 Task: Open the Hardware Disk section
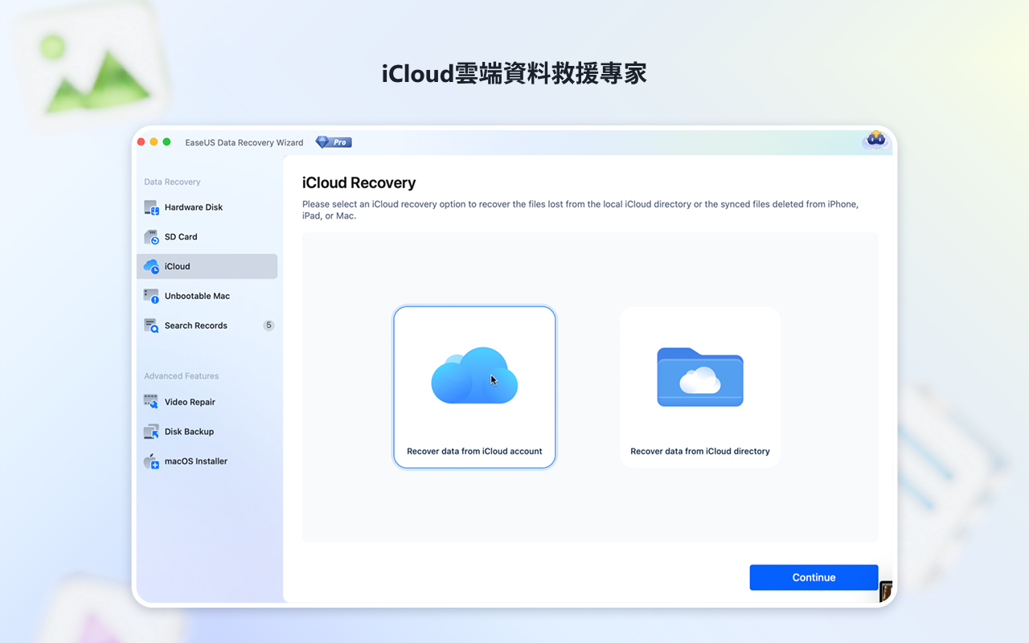(x=207, y=207)
